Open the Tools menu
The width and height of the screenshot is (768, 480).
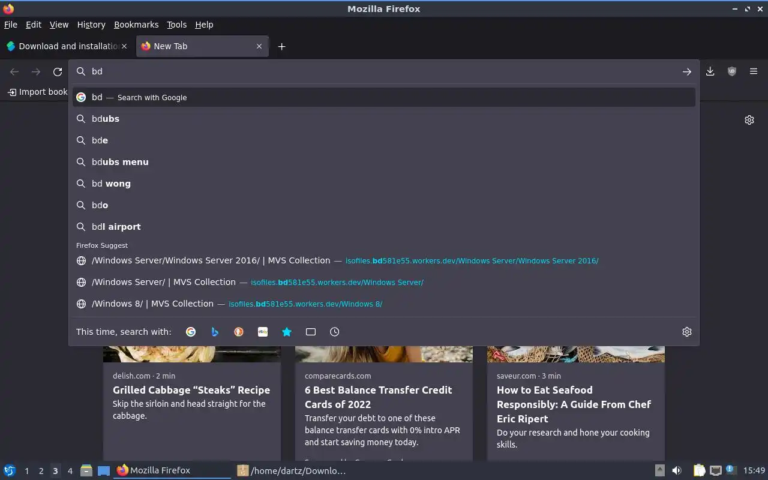click(176, 25)
